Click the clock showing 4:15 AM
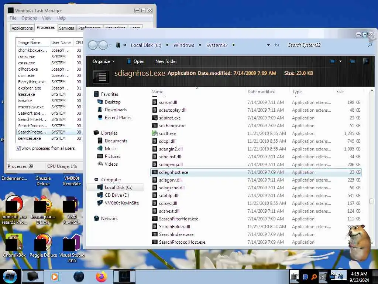 (x=359, y=274)
